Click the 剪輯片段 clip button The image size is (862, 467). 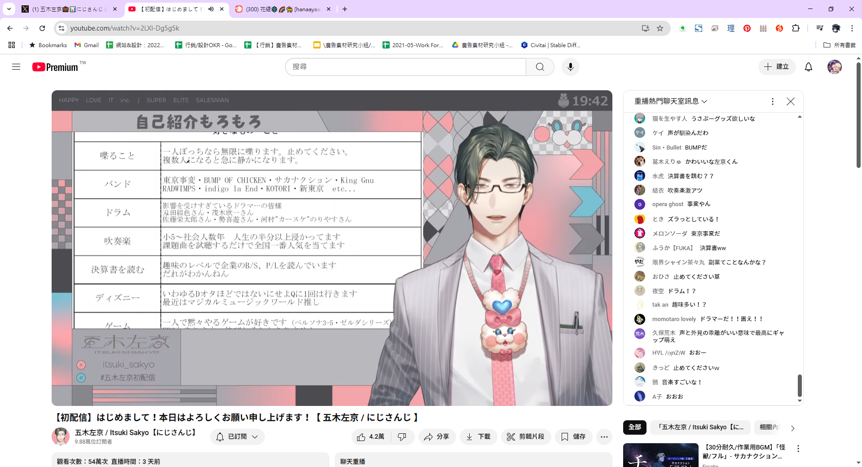pos(525,437)
